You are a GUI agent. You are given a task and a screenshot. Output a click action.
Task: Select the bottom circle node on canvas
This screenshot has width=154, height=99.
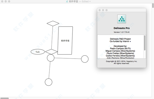49,82
